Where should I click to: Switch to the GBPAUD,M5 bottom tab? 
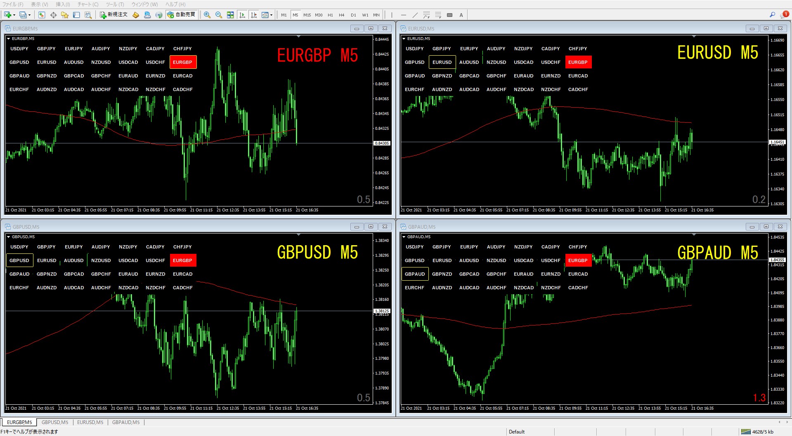126,422
